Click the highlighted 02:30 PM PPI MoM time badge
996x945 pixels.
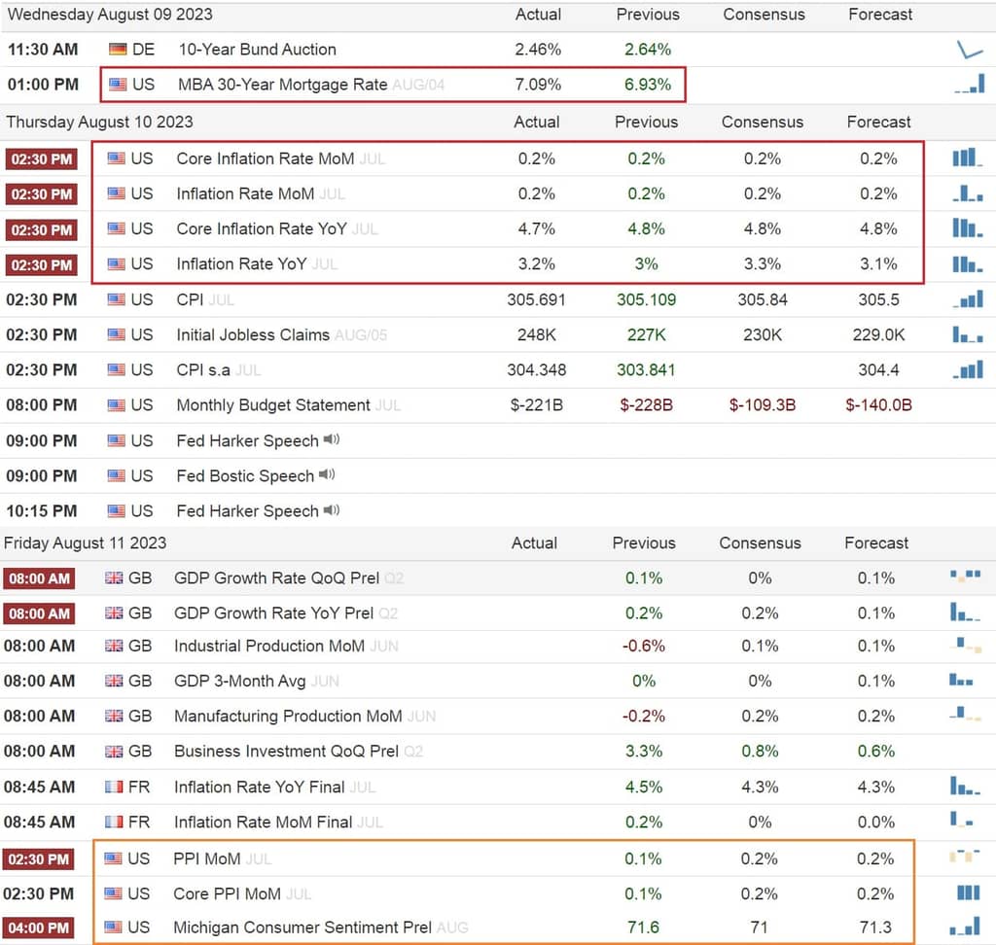pyautogui.click(x=39, y=859)
